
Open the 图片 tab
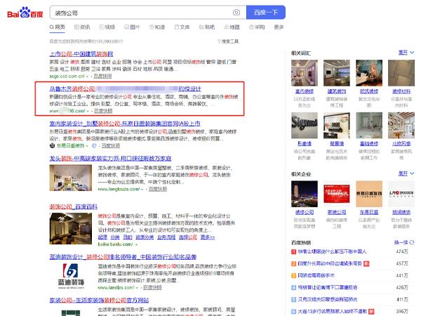(x=132, y=27)
